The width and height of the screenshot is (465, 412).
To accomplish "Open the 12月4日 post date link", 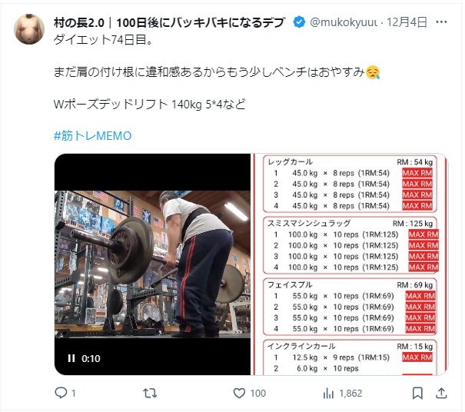I will tap(407, 22).
